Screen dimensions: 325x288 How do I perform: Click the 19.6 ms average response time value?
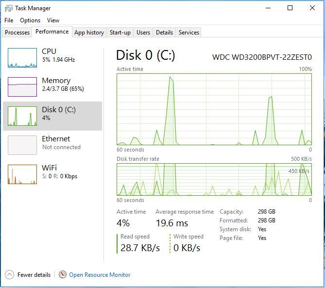coord(172,223)
